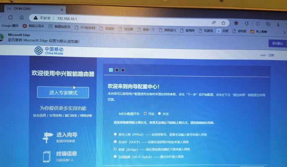Click the signpost icon beside 进入向导

pos(47,137)
